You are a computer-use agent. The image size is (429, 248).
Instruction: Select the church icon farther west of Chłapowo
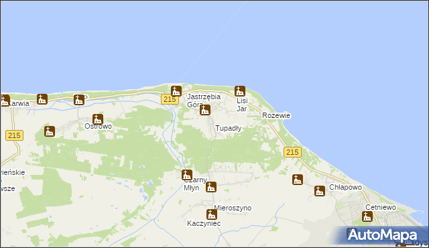coord(298,180)
